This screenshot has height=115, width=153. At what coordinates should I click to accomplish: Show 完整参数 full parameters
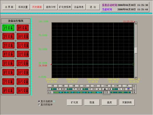coord(127,102)
